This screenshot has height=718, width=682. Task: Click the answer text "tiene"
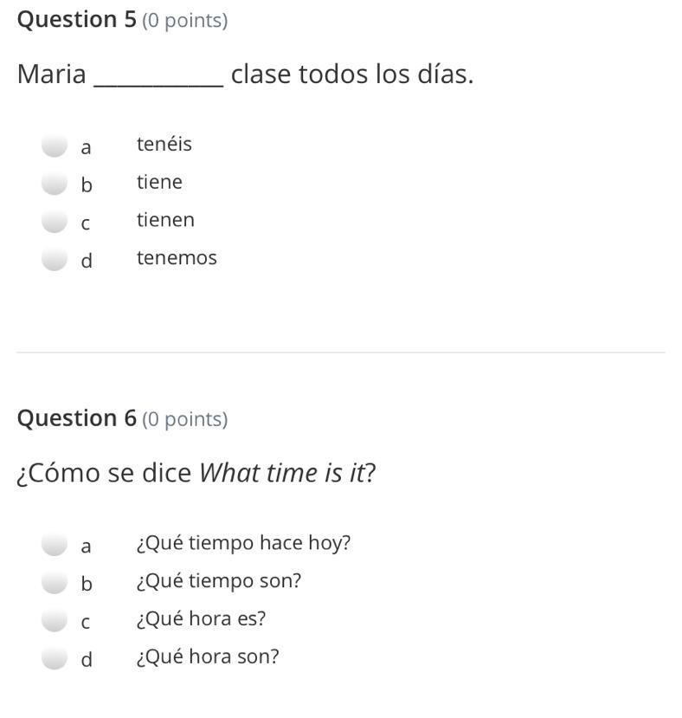click(x=159, y=182)
